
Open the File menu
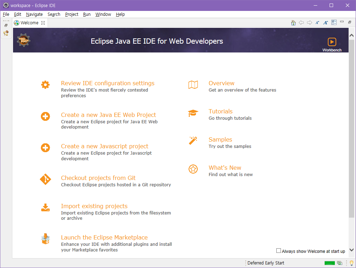(6, 14)
